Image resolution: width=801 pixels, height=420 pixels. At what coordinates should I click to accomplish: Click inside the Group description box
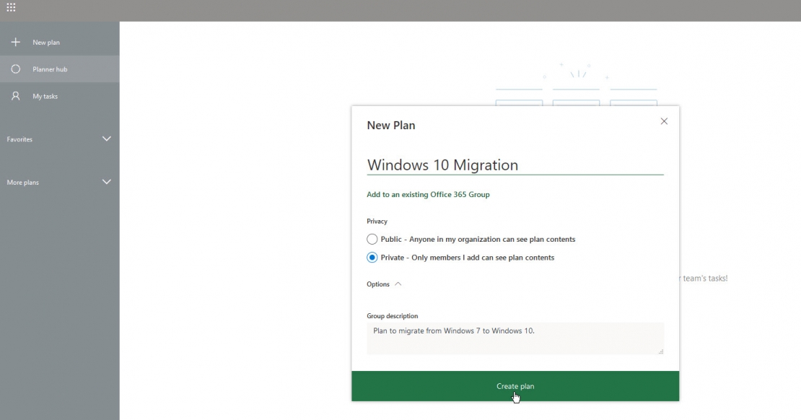(515, 338)
